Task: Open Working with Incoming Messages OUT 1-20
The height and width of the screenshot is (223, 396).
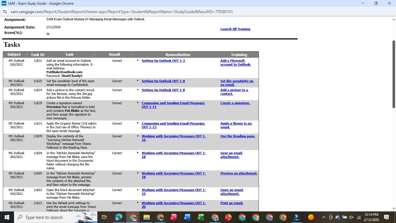Action: coord(174,205)
